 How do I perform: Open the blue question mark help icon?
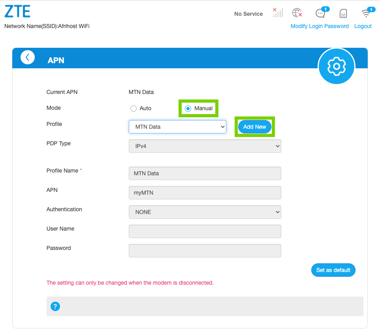[x=55, y=306]
